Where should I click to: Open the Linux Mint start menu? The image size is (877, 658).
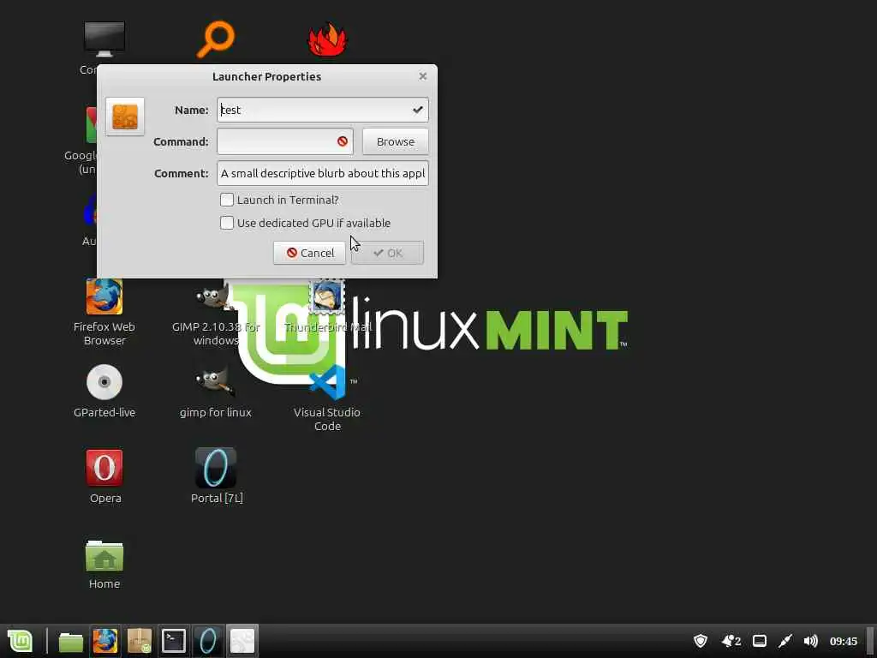click(21, 641)
